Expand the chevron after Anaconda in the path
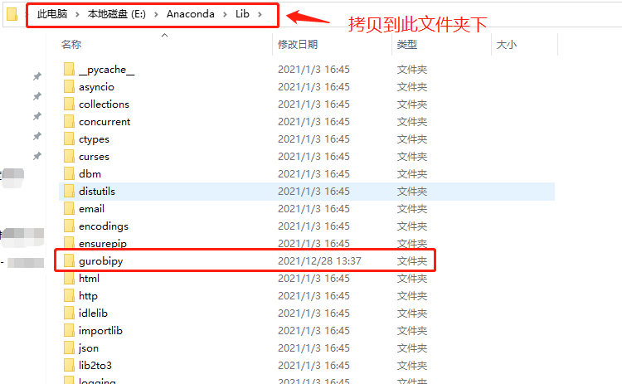 pos(225,14)
